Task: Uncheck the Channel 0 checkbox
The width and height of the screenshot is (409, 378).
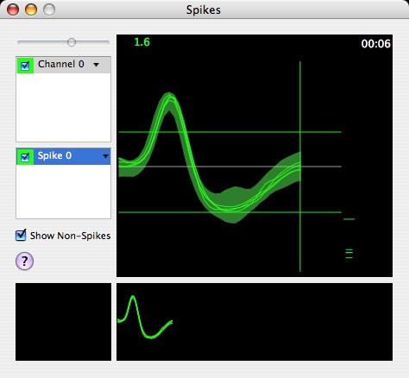Action: coord(25,66)
